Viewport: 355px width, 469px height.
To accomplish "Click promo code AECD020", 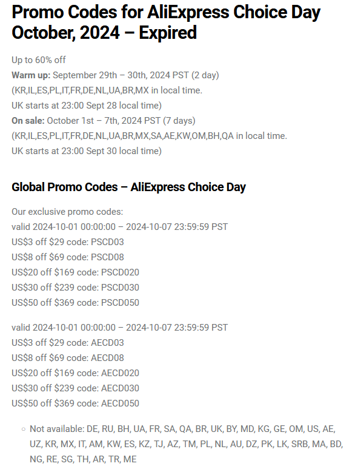I will click(120, 373).
